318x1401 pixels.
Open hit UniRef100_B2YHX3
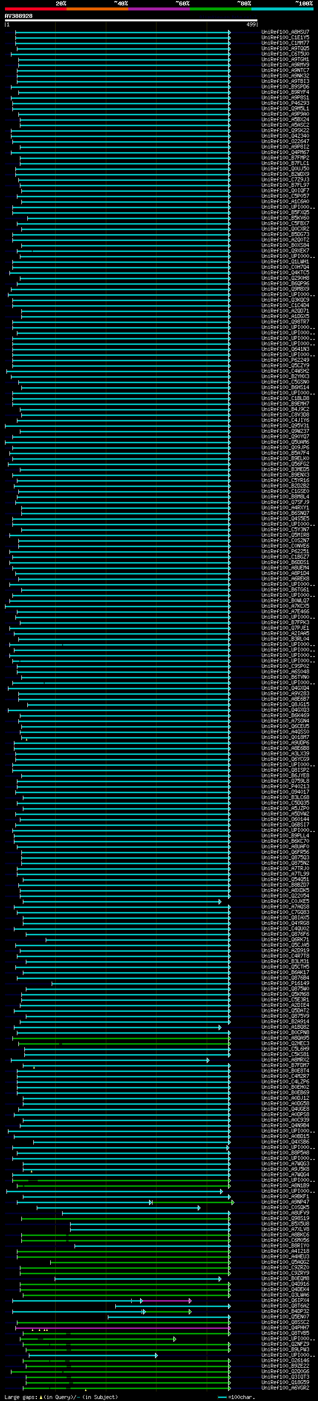click(x=285, y=376)
